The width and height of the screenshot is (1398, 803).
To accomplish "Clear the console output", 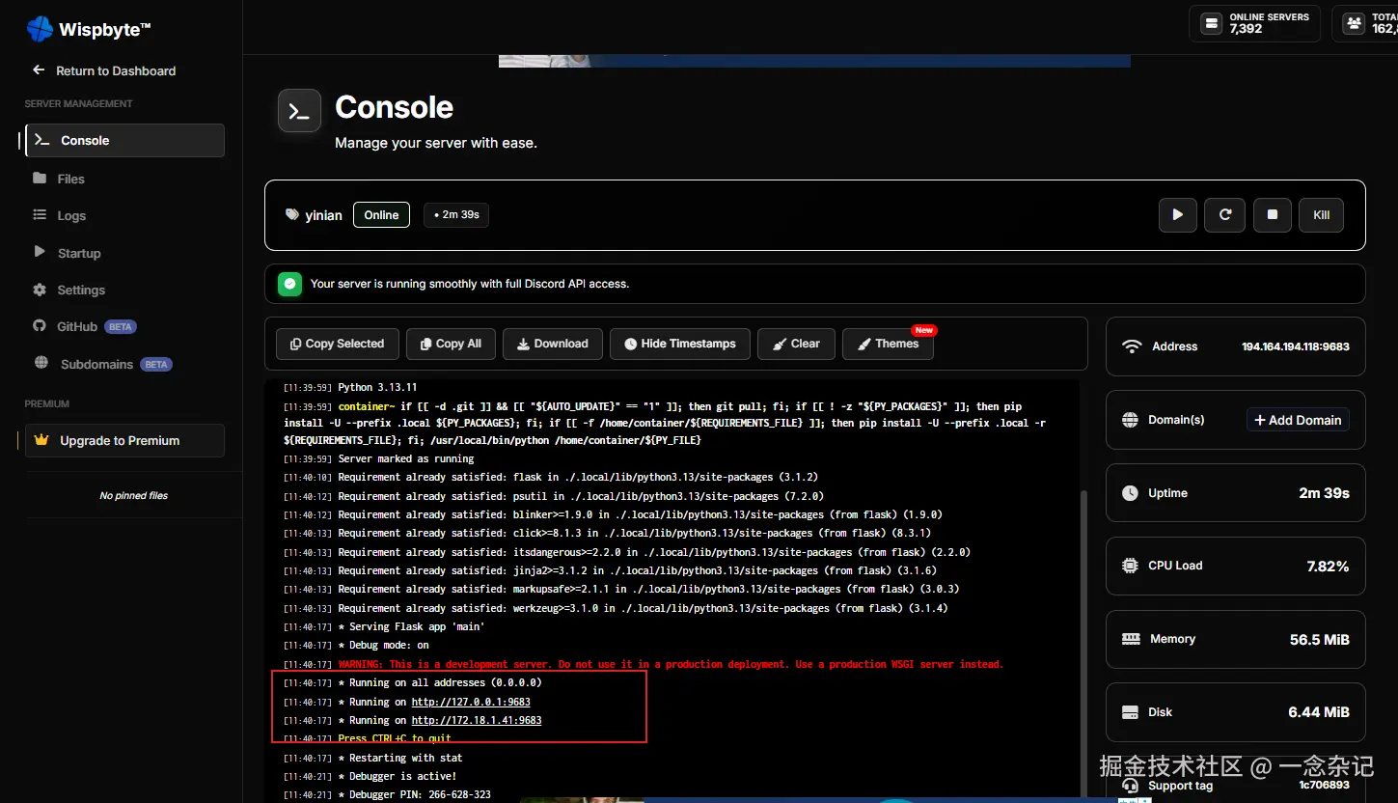I will tap(797, 344).
